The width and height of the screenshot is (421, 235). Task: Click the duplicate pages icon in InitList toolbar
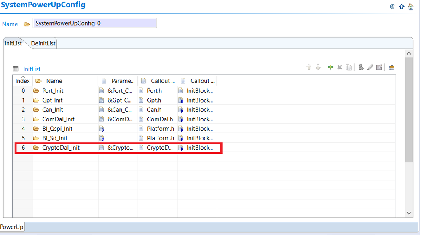349,67
